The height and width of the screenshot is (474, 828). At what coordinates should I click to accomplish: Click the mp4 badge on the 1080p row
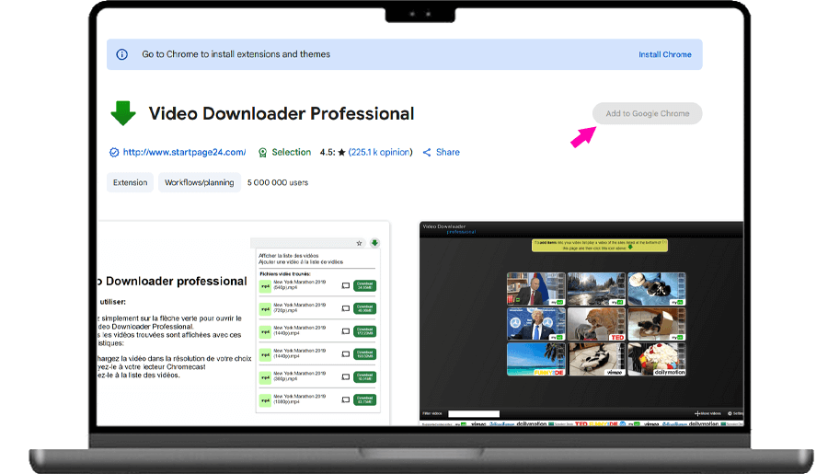tap(265, 400)
